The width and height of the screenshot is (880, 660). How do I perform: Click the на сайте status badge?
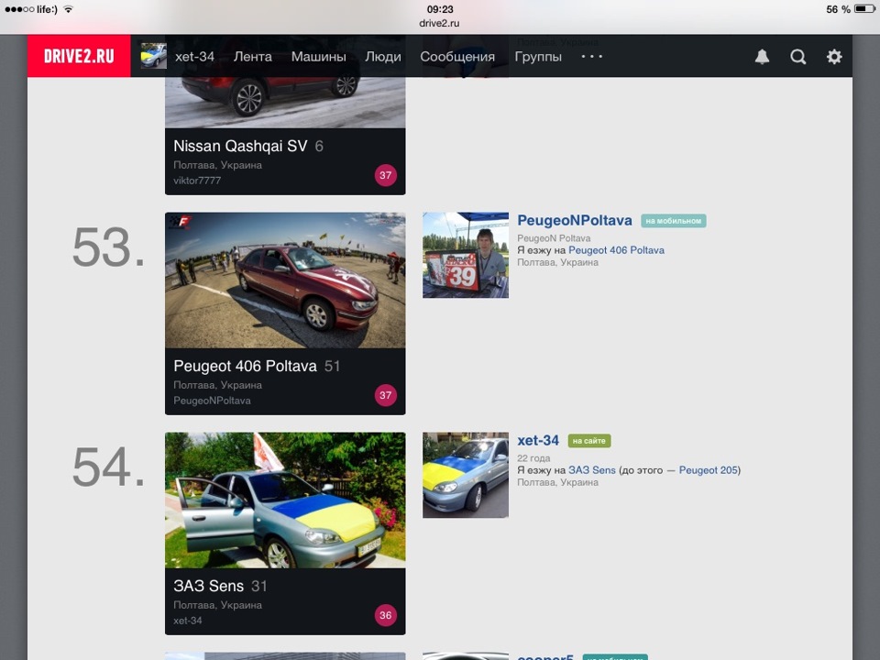(589, 441)
